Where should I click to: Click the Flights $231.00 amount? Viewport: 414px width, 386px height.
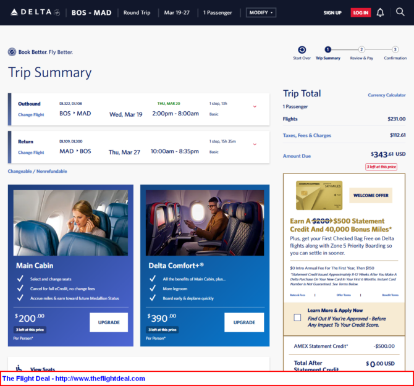click(x=396, y=119)
